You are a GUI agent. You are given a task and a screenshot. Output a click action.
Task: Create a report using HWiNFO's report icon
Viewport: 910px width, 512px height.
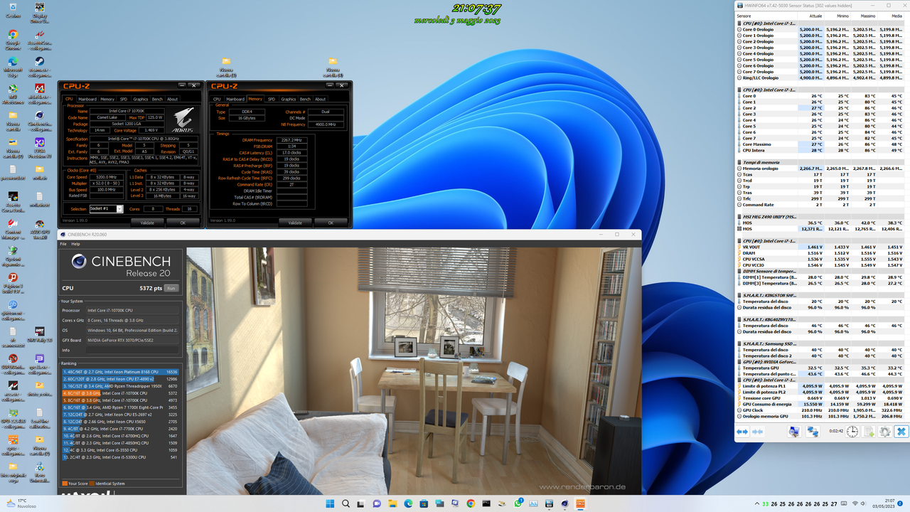coord(868,430)
